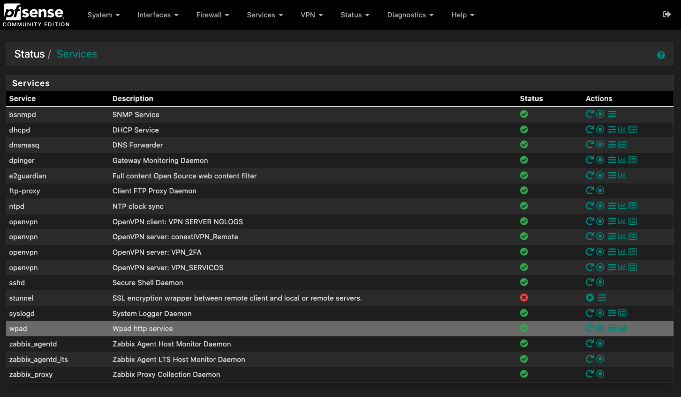
Task: Click 'Gateway Monitoring Daemon' description
Action: [160, 161]
